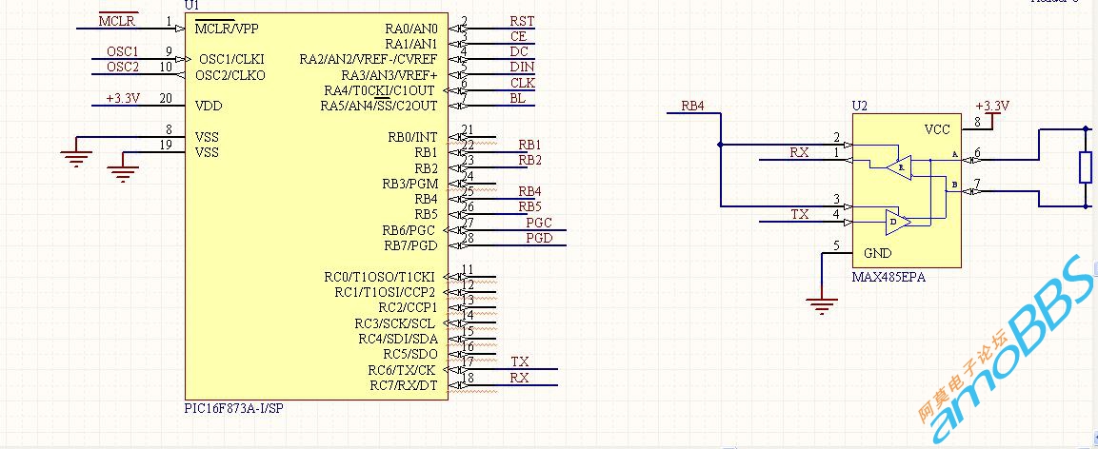This screenshot has width=1098, height=449.
Task: Click the RC2/CCP1 pin name
Action: [x=408, y=307]
